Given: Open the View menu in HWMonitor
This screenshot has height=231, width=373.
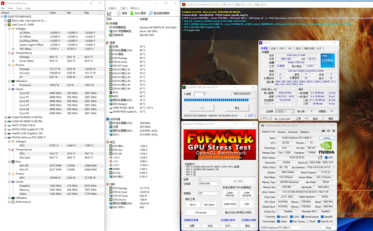Looking at the screenshot, I should pyautogui.click(x=10, y=8).
